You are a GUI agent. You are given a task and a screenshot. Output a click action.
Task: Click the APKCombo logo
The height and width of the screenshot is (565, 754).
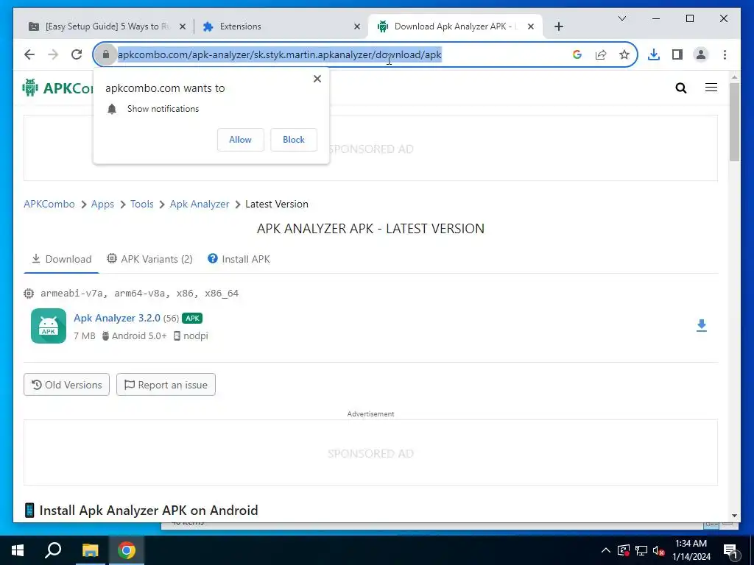click(57, 88)
